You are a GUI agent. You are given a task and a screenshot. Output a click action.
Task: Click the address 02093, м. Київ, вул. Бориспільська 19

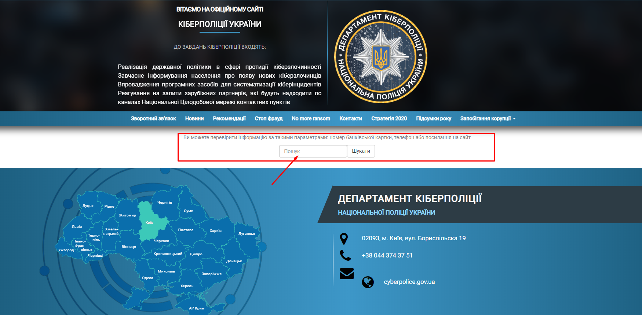(x=414, y=238)
